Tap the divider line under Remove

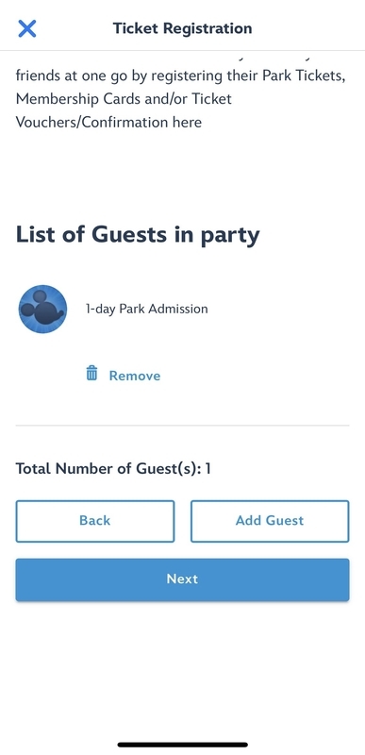tap(182, 426)
